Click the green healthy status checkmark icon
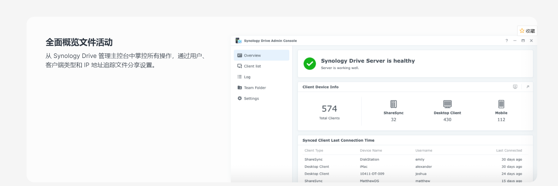This screenshot has width=558, height=186. point(309,64)
